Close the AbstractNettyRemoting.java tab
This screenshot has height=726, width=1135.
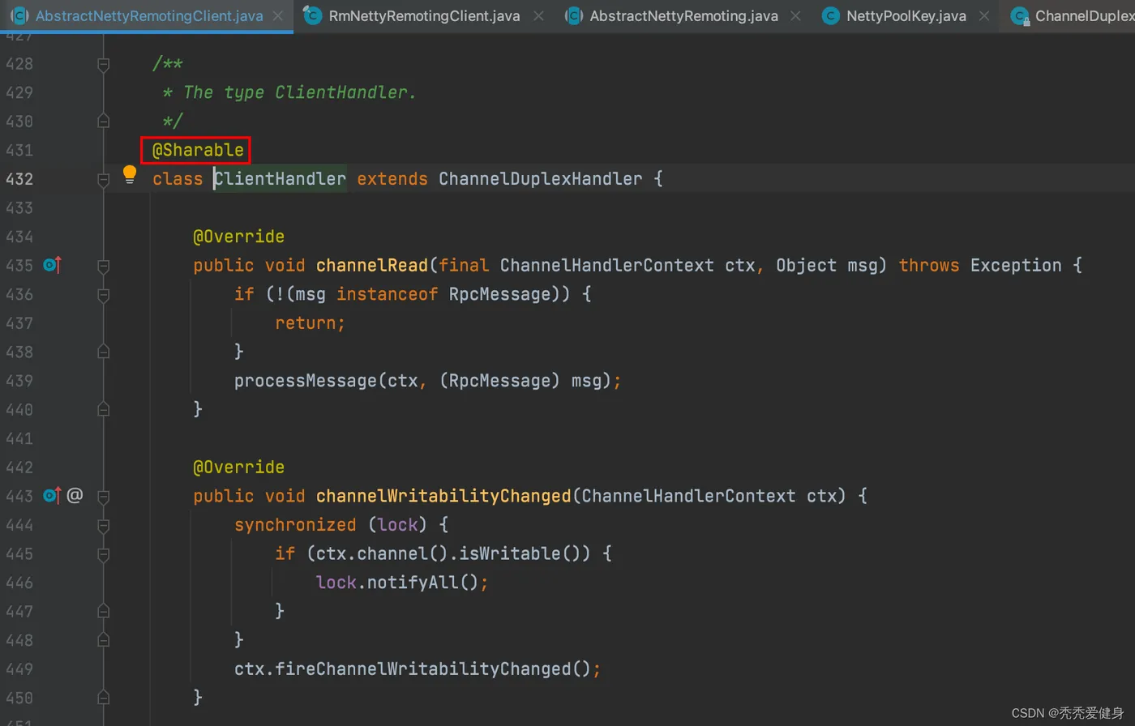(794, 15)
